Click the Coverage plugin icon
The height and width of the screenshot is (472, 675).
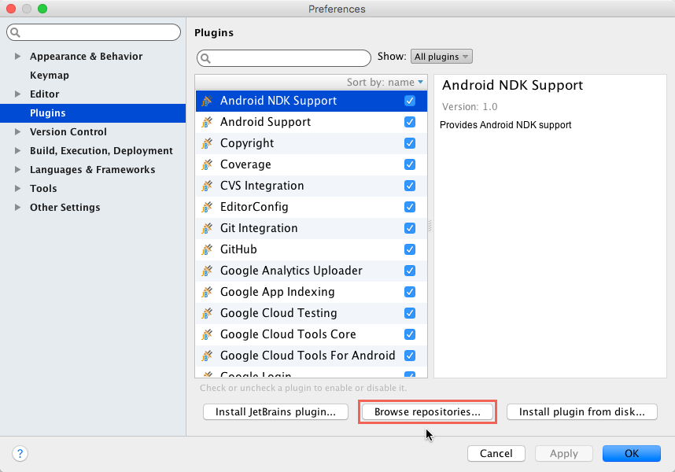point(207,164)
